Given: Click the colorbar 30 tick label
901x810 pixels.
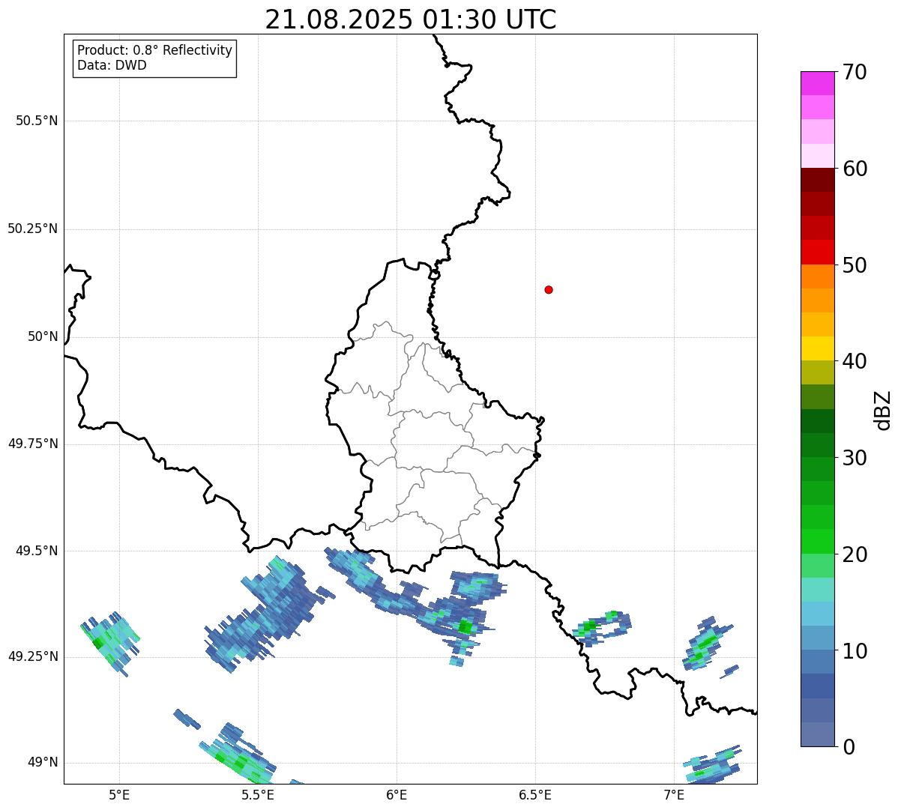Looking at the screenshot, I should [x=855, y=458].
